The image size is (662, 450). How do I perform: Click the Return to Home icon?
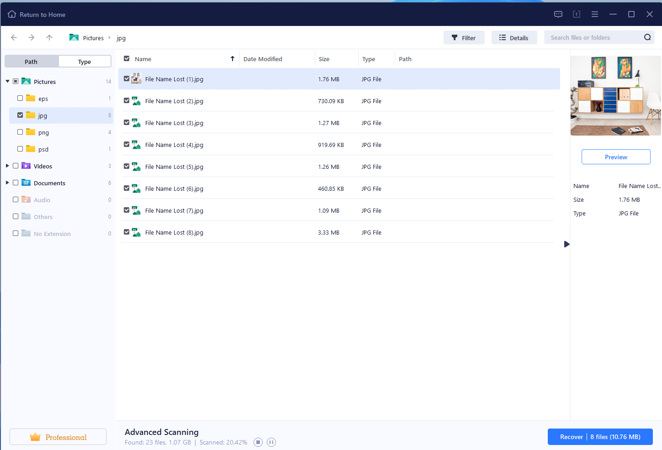pos(12,15)
